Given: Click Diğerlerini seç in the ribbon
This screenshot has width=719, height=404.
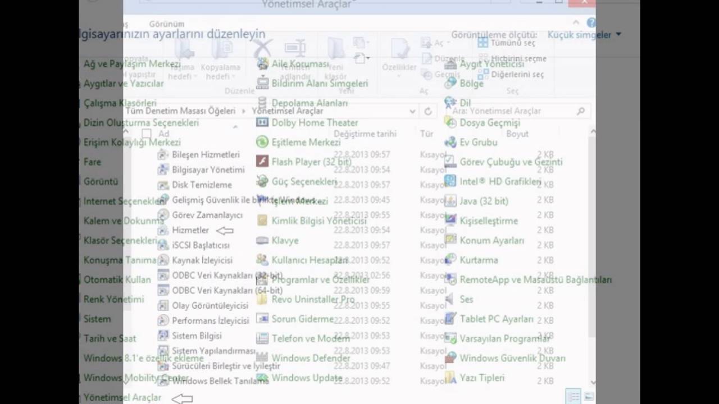Looking at the screenshot, I should 511,74.
